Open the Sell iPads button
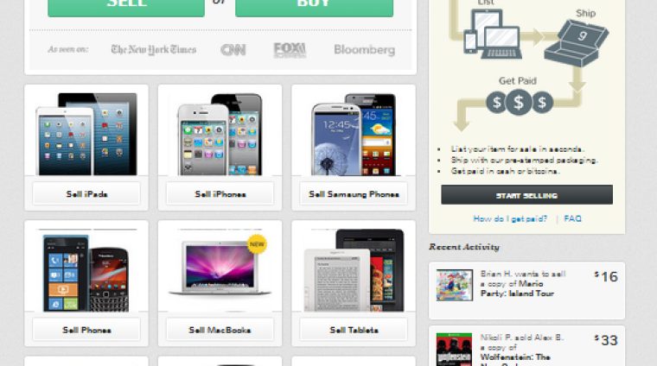Screen dimensions: 657x366 (x=86, y=194)
